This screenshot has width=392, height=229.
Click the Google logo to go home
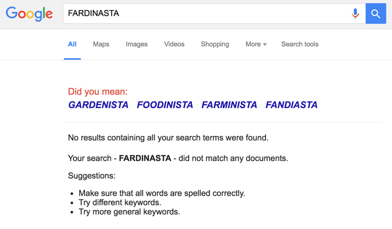[x=29, y=14]
